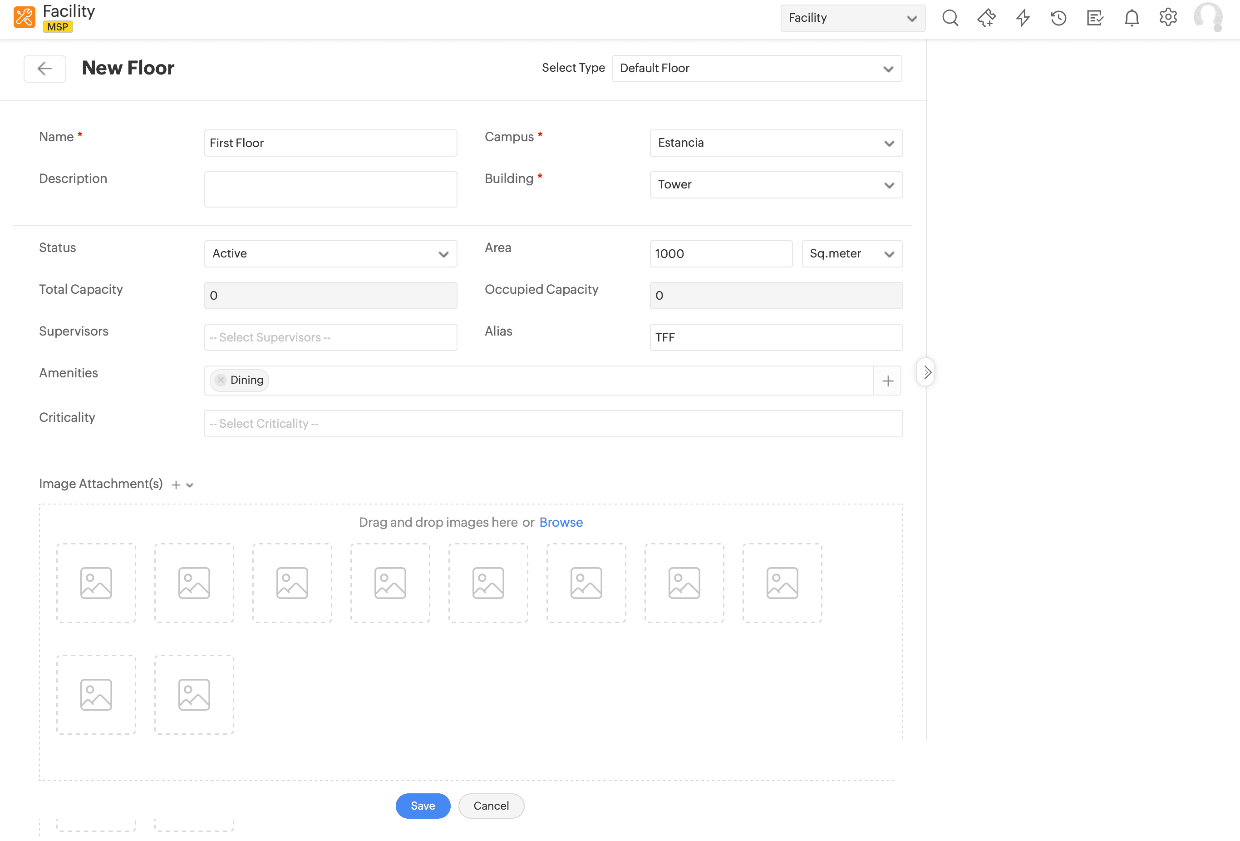
Task: Click the Description text field
Action: pos(330,189)
